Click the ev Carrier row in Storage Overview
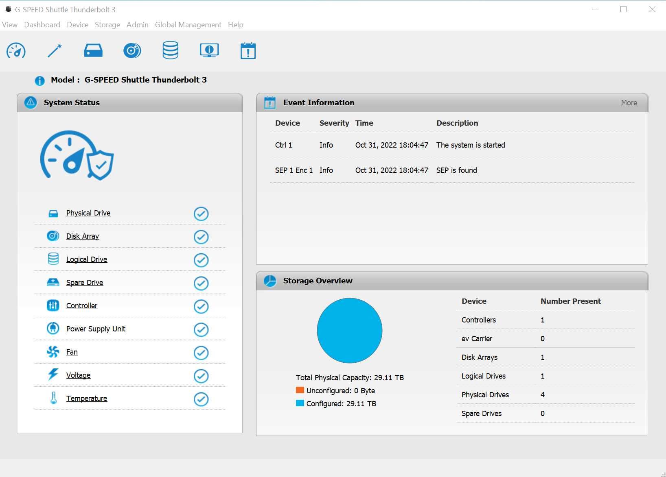666x477 pixels. click(x=546, y=339)
